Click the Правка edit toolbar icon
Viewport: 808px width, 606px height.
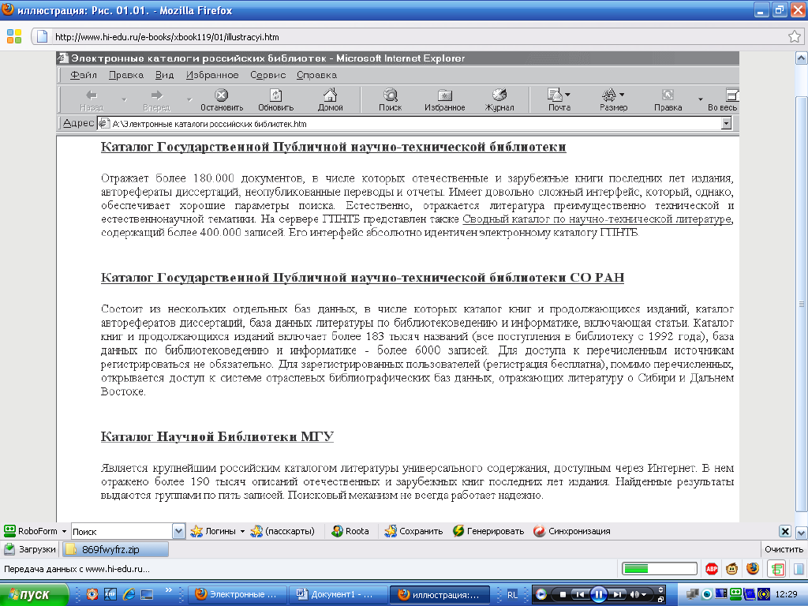(668, 95)
